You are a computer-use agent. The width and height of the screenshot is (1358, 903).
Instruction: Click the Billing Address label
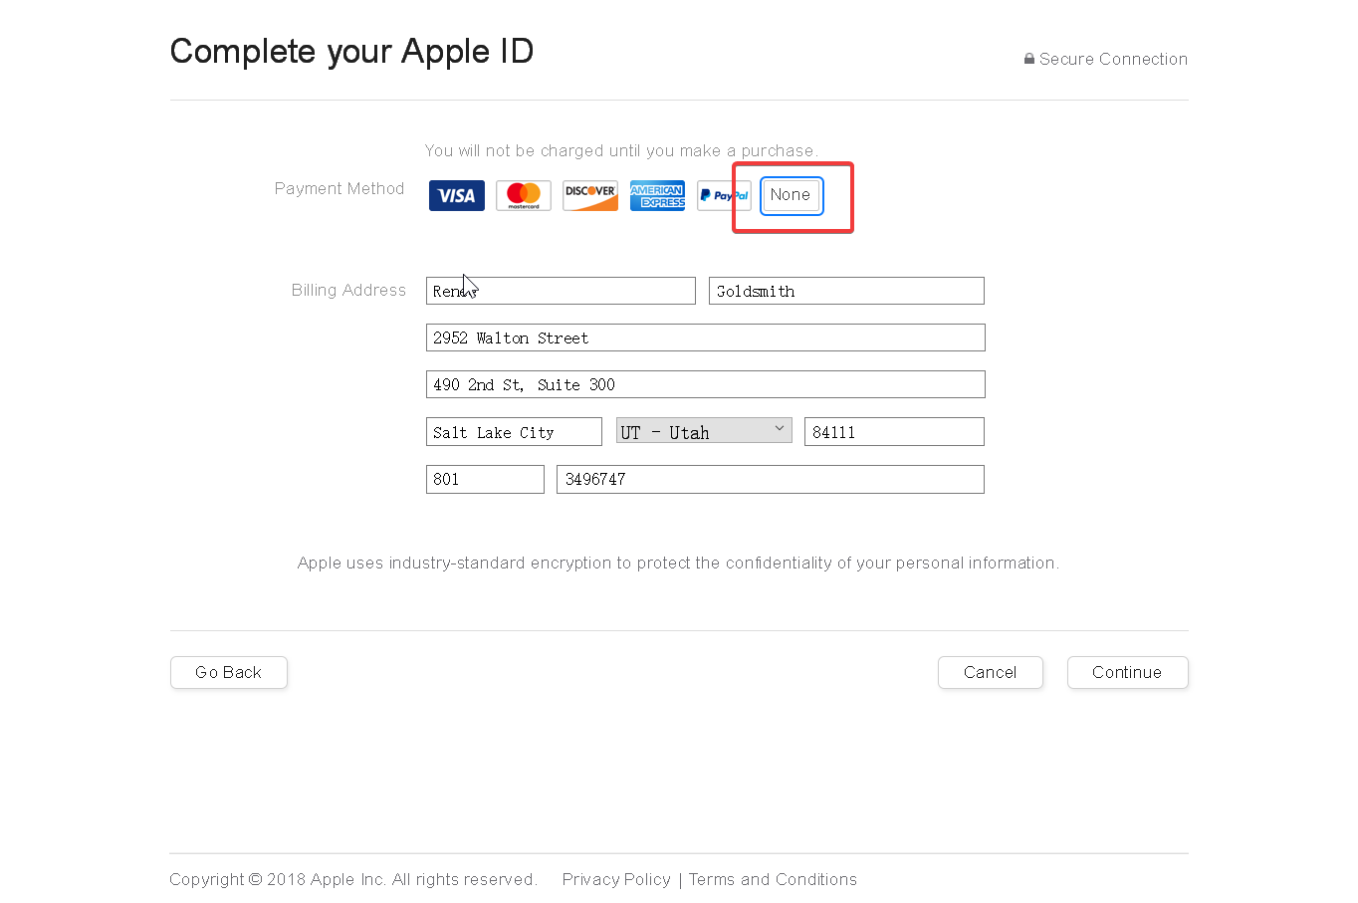click(348, 290)
